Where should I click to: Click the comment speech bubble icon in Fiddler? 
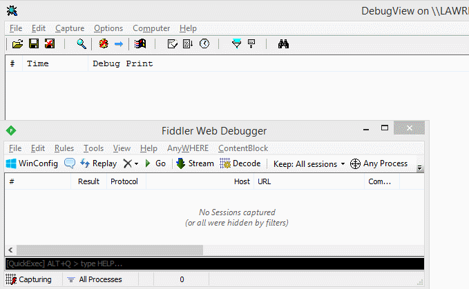(x=70, y=163)
